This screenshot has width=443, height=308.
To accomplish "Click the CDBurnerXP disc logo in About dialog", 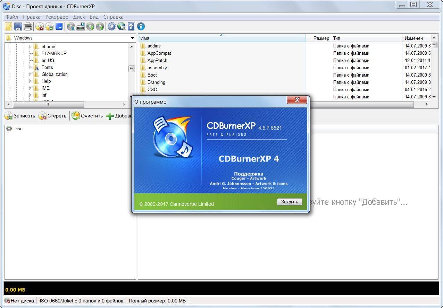I will 173,137.
